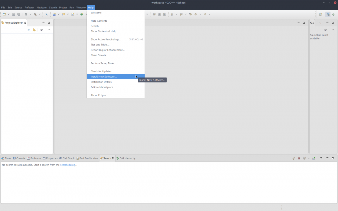Click the Last Edit Location arrow icon
Image resolution: width=338 pixels, height=211 pixels.
191,14
